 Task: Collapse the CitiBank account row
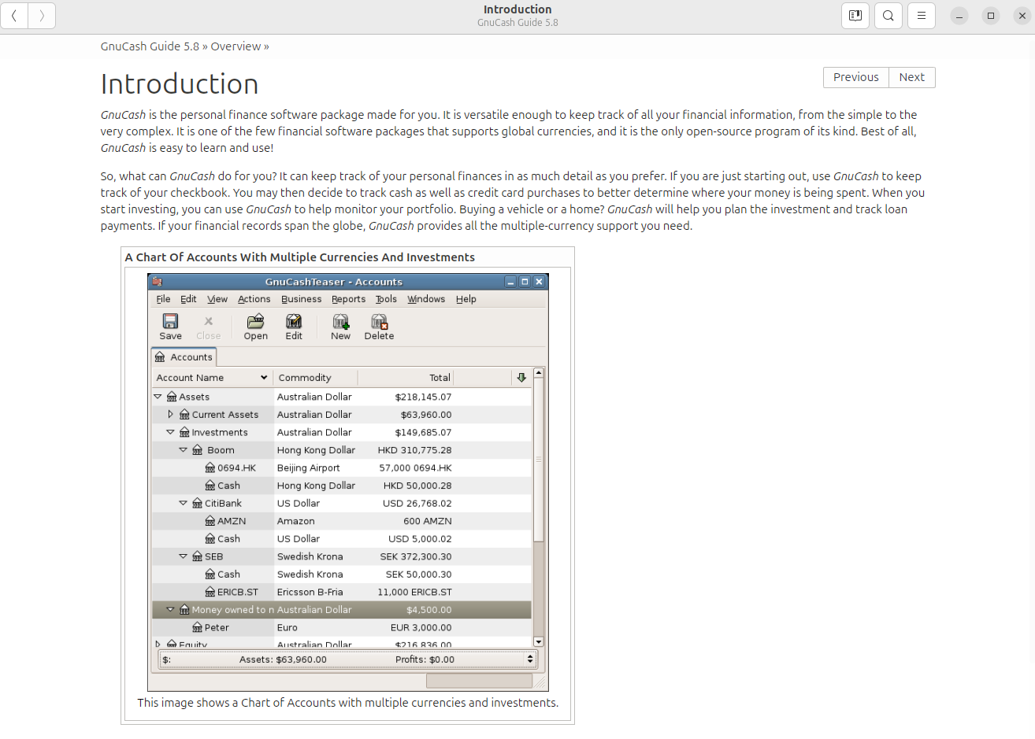[x=183, y=503]
